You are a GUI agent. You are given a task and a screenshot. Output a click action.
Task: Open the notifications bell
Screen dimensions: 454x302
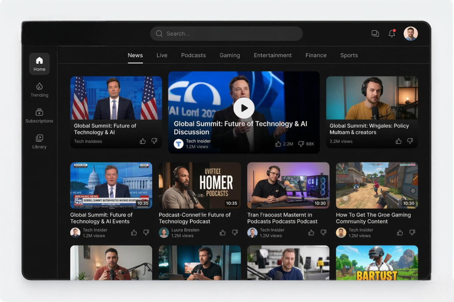[x=392, y=34]
